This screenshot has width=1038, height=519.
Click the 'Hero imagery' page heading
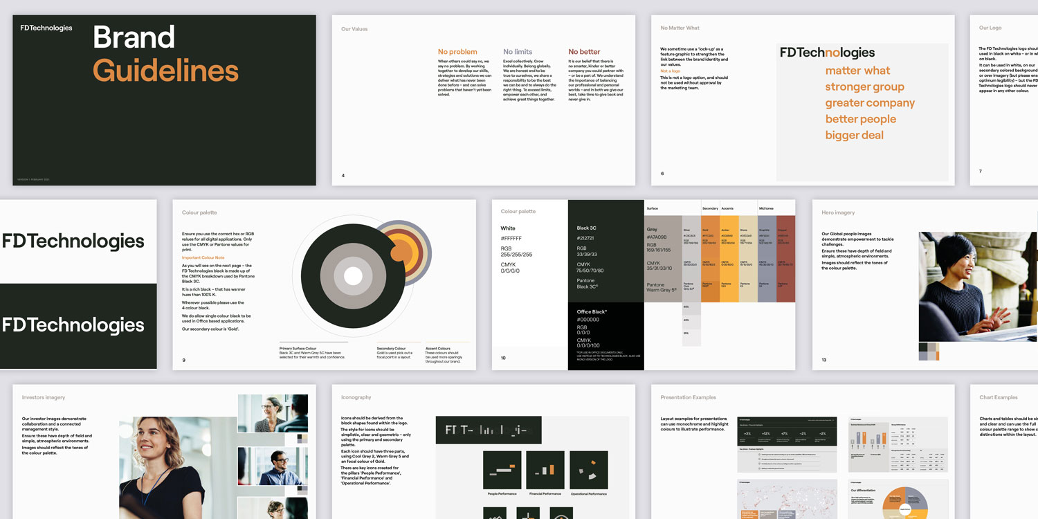[x=838, y=213]
